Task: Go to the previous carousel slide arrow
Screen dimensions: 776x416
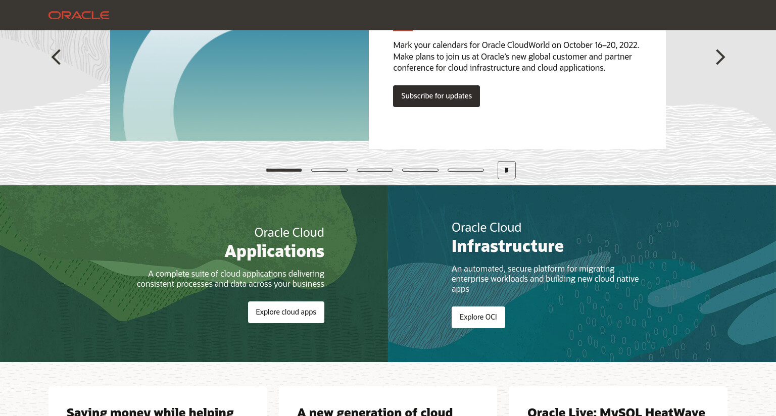Action: point(56,57)
